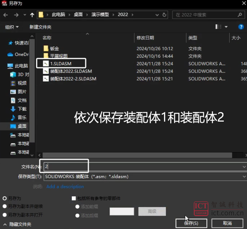Click the Add a description link
The image size is (247, 229).
tap(65, 186)
